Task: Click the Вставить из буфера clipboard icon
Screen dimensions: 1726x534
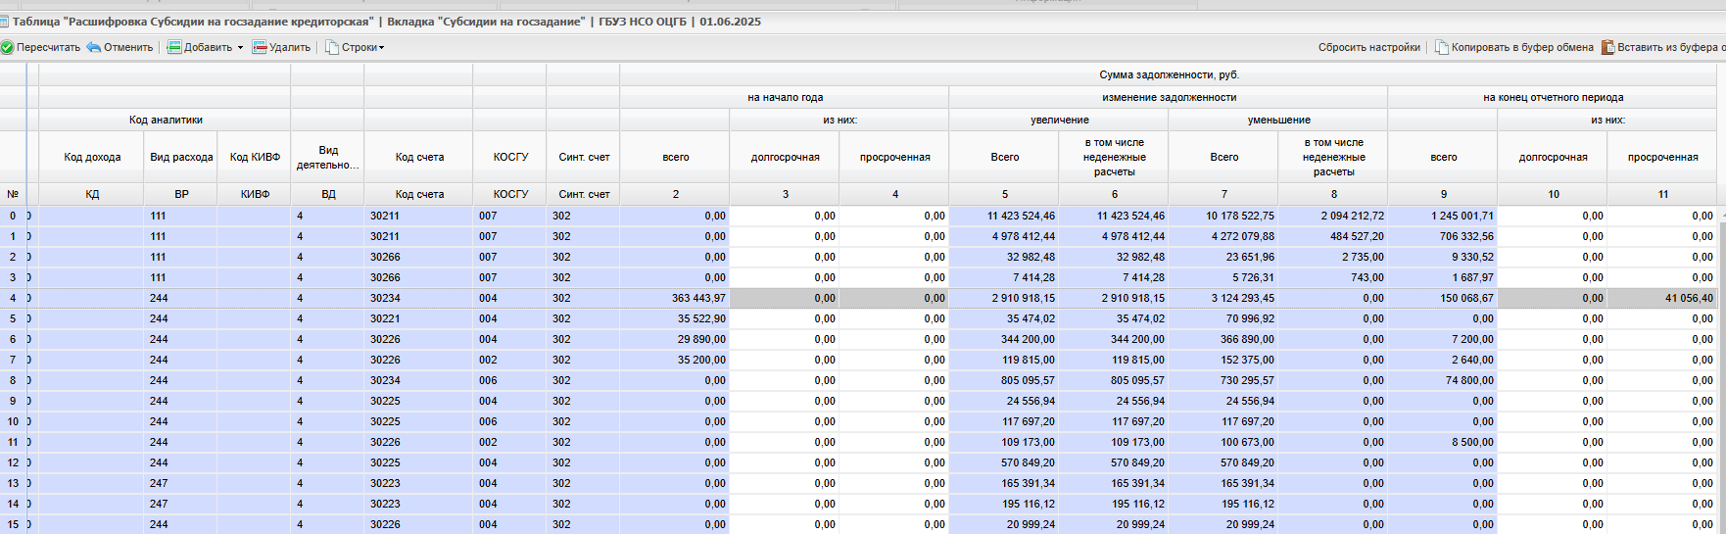Action: coord(1607,47)
